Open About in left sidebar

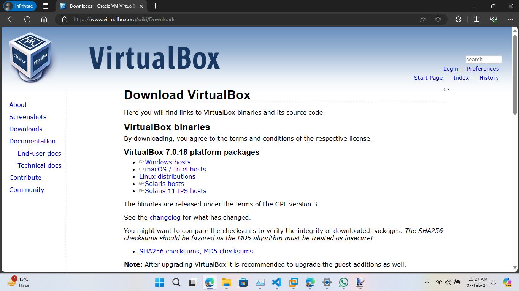click(18, 105)
